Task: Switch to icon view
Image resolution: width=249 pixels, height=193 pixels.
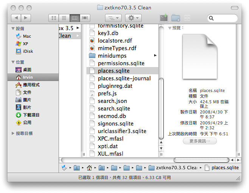Action: [x=54, y=18]
